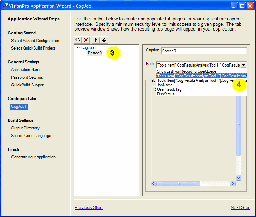The image size is (256, 217).
Task: Click the red X delete tab icon
Action: coord(86,40)
